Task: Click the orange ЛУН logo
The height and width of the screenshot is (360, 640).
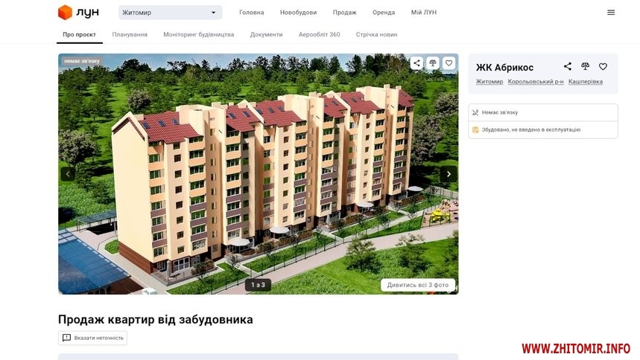Action: pyautogui.click(x=78, y=12)
